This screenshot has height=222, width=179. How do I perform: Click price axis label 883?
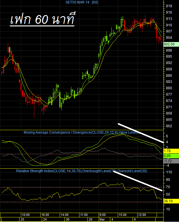click(x=169, y=82)
